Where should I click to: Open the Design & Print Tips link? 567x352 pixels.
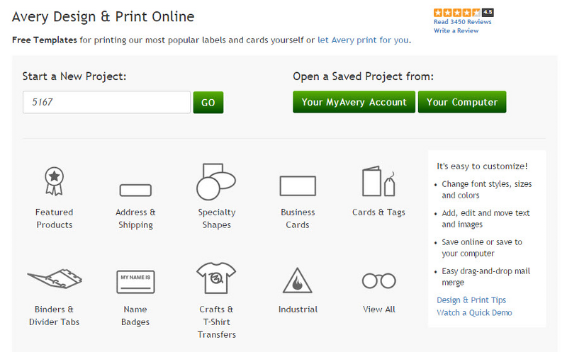(x=471, y=300)
